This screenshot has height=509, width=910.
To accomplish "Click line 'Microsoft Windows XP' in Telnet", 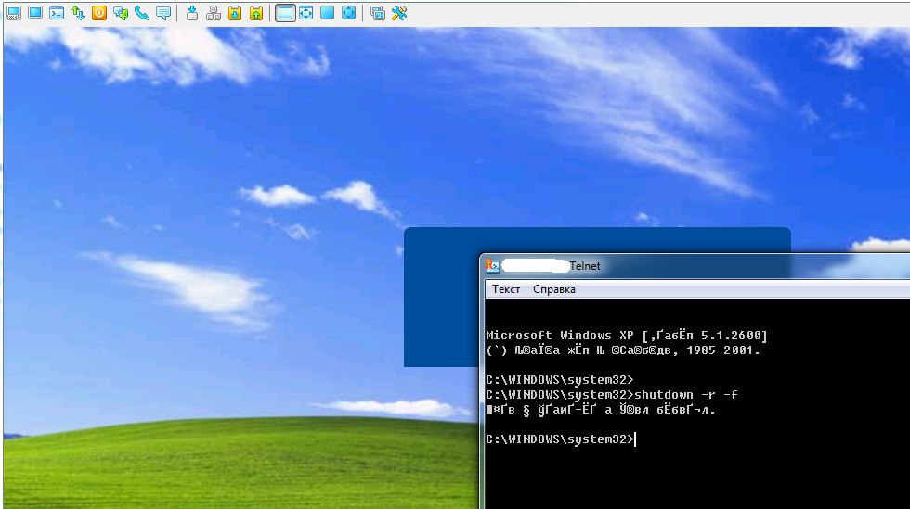I will [627, 335].
